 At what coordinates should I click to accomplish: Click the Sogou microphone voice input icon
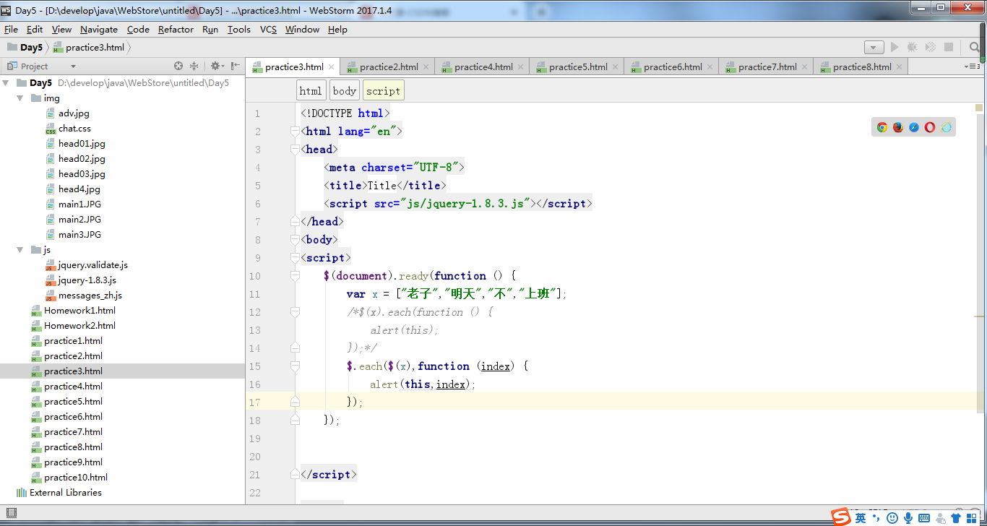(908, 518)
